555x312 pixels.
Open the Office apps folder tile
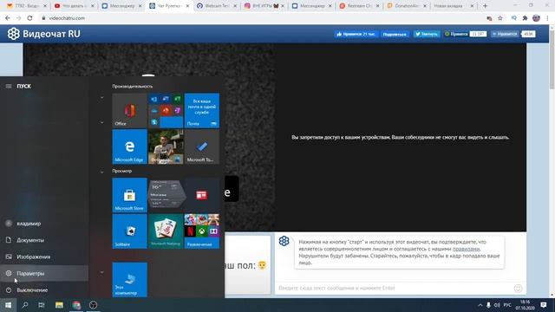(x=166, y=110)
